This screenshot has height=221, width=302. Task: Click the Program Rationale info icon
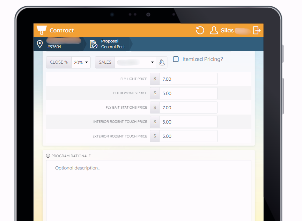(48, 156)
